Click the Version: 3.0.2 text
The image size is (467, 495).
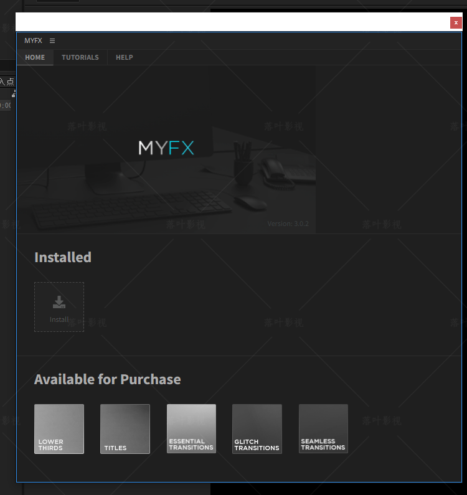pyautogui.click(x=288, y=224)
